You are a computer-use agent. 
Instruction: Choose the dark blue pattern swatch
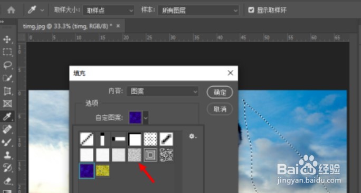87,171
